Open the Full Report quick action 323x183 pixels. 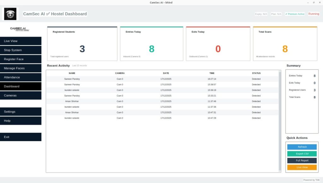pyautogui.click(x=302, y=161)
